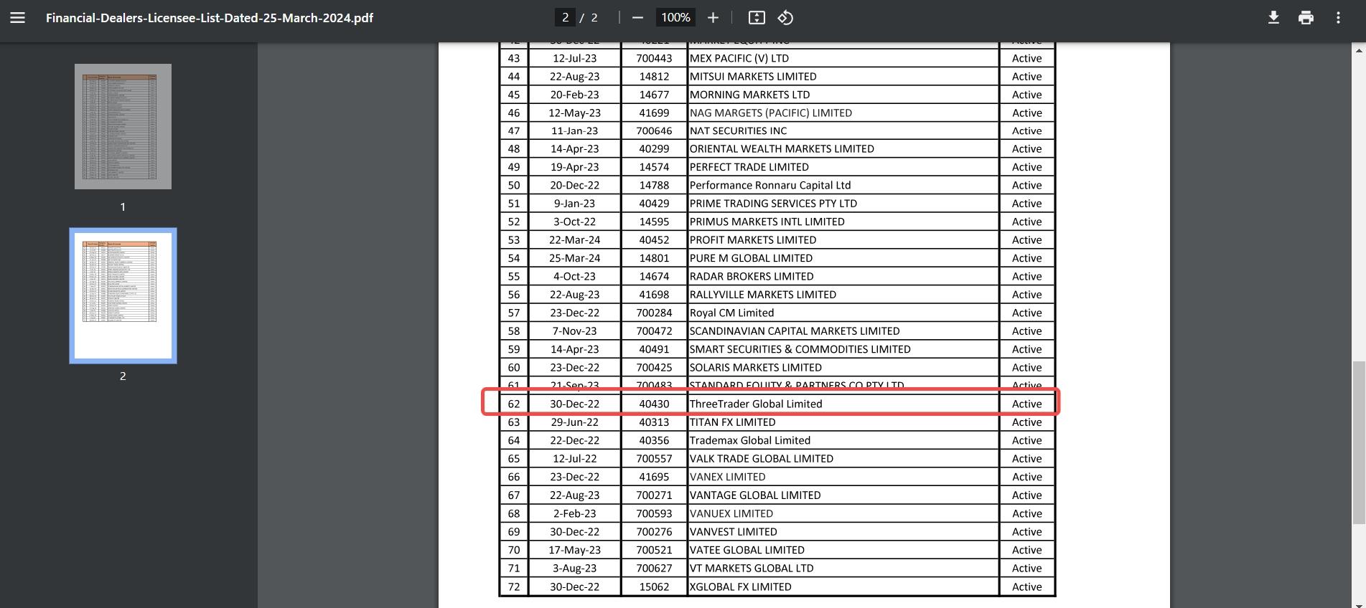
Task: Click the 100% zoom level field
Action: pyautogui.click(x=675, y=18)
